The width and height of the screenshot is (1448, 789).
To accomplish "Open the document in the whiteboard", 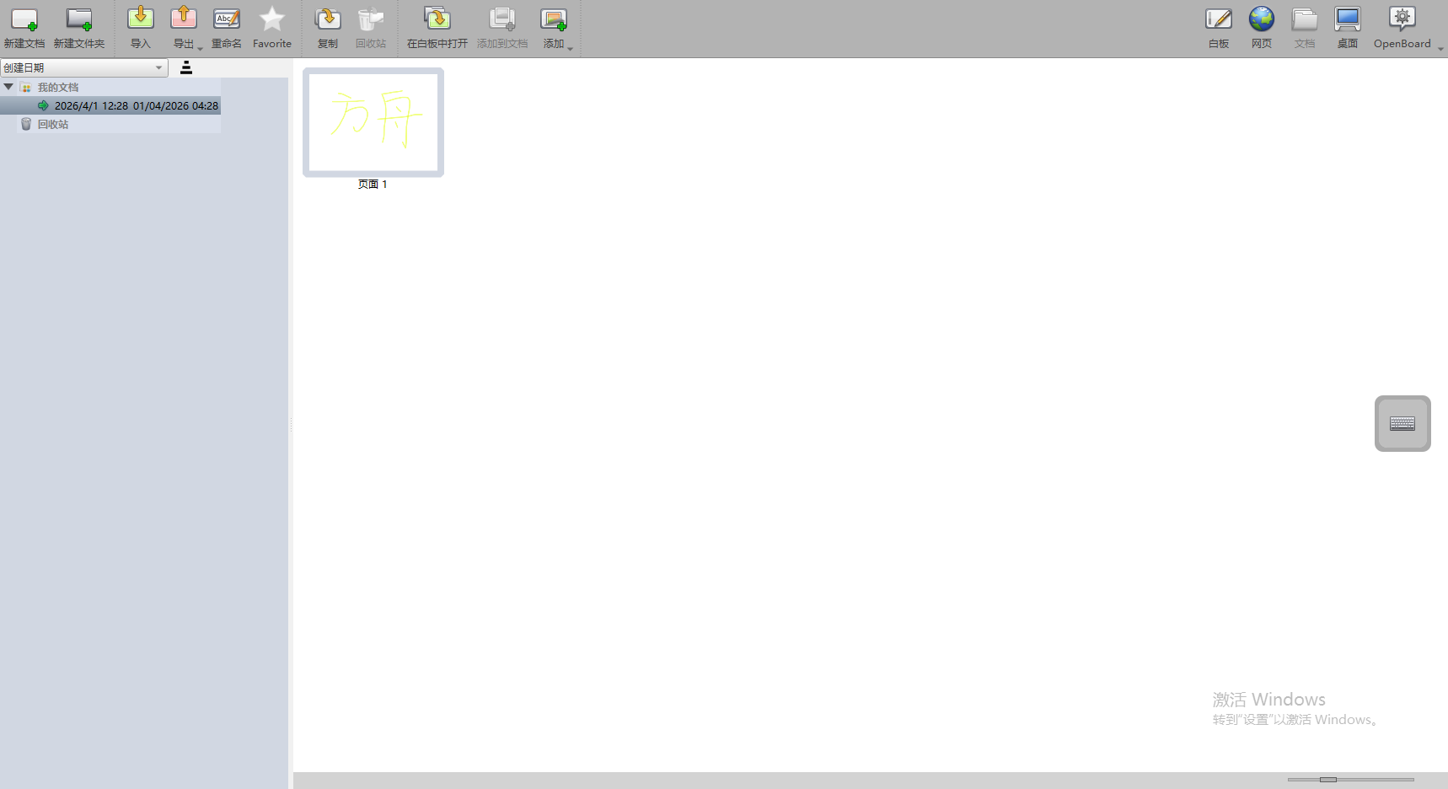I will click(435, 24).
